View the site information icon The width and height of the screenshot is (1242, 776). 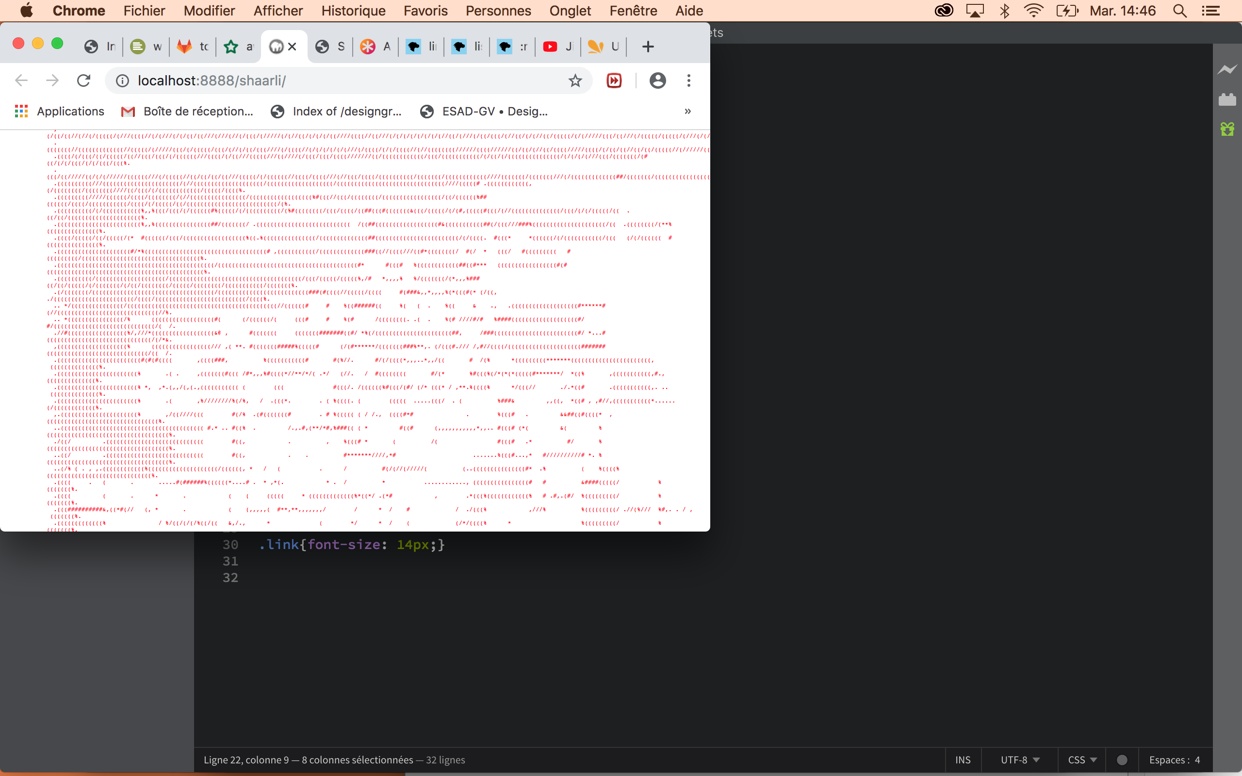tap(122, 81)
